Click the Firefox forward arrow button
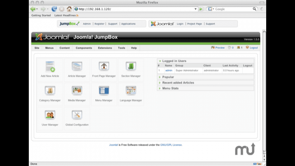This screenshot has height=166, width=295. (43, 9)
